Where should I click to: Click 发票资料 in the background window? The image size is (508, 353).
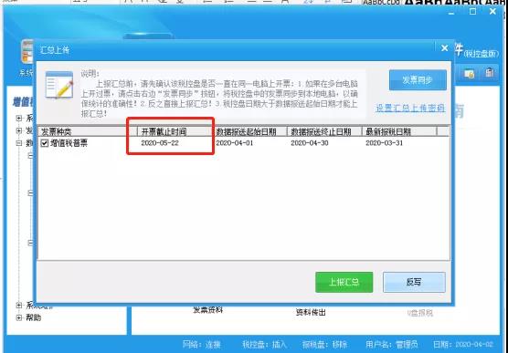pyautogui.click(x=208, y=310)
